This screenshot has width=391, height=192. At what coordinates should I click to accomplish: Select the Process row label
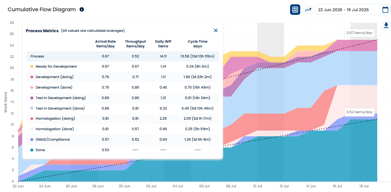(x=37, y=56)
